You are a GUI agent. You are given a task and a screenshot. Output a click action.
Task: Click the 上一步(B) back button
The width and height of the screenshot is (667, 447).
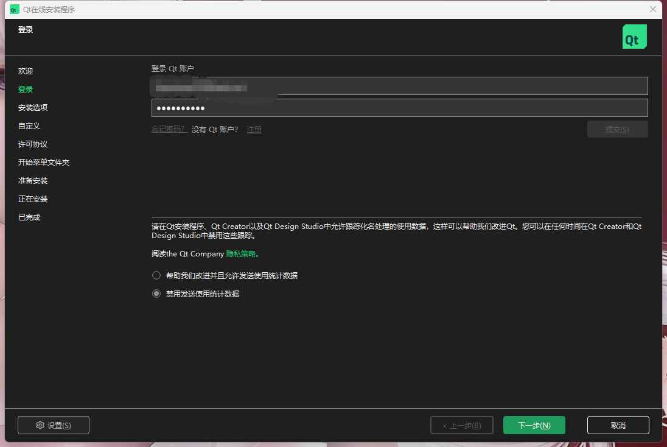(x=461, y=425)
